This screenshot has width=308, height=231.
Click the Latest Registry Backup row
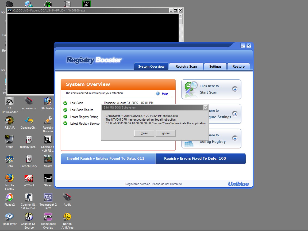(82, 124)
